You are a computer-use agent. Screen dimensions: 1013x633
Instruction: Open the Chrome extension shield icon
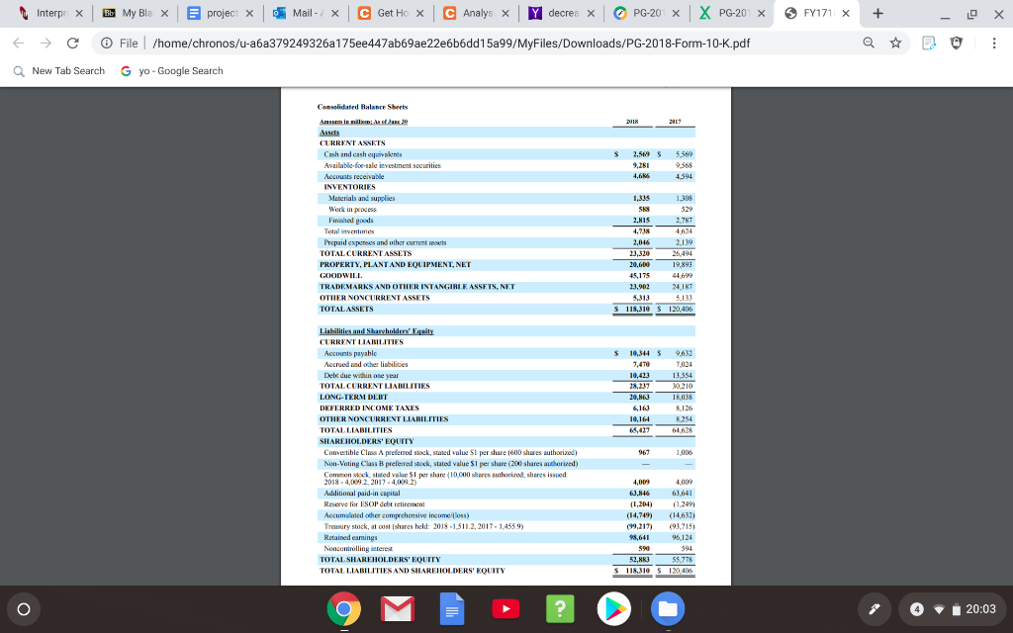coord(957,44)
